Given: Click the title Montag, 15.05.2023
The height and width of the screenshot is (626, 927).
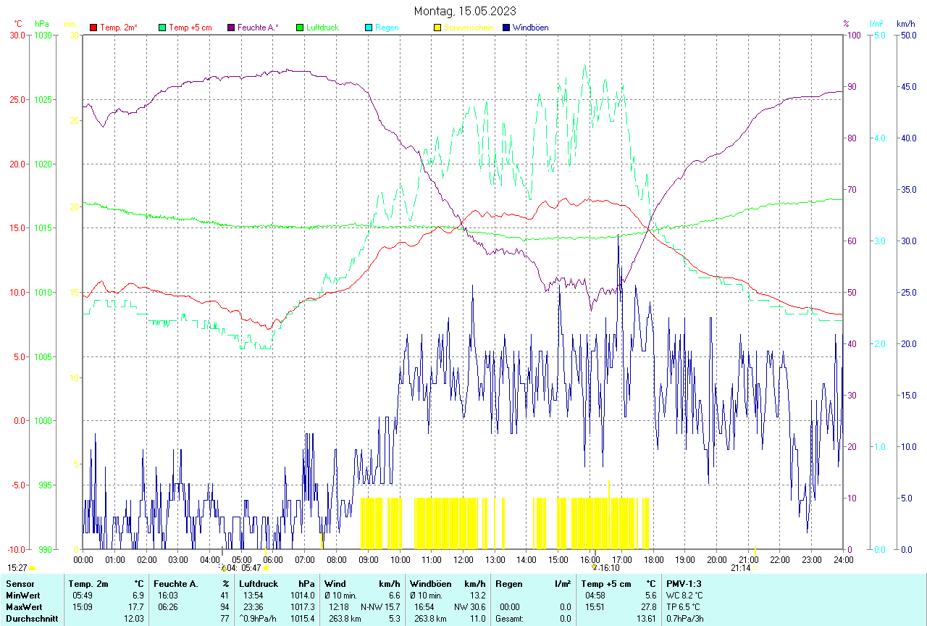Looking at the screenshot, I should coord(465,11).
